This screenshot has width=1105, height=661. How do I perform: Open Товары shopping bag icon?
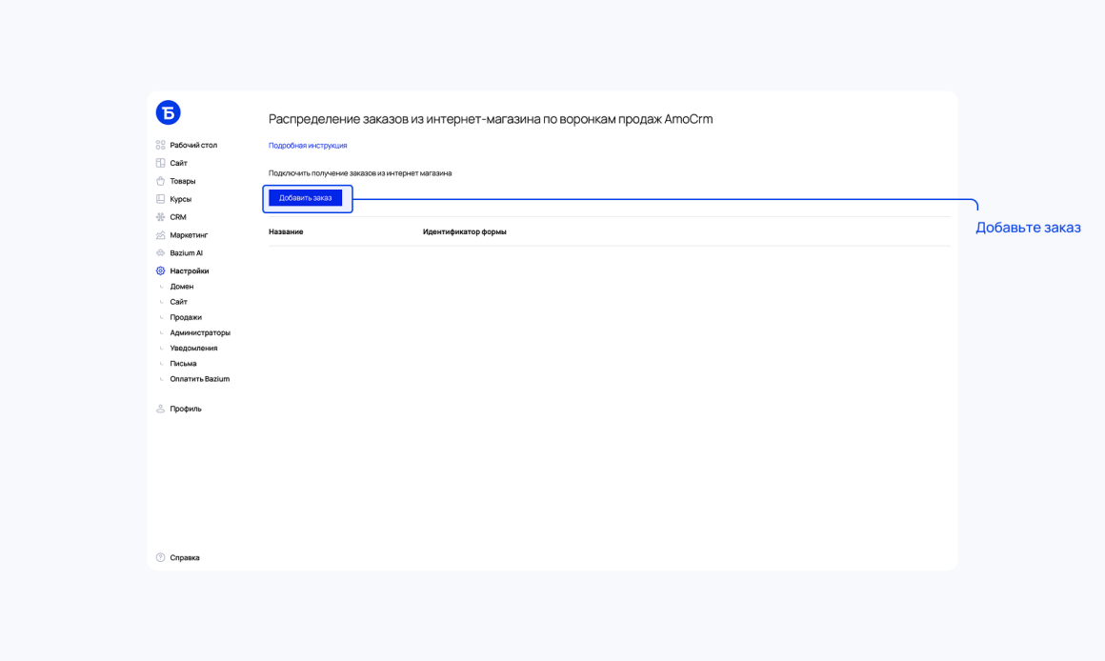[x=161, y=181]
